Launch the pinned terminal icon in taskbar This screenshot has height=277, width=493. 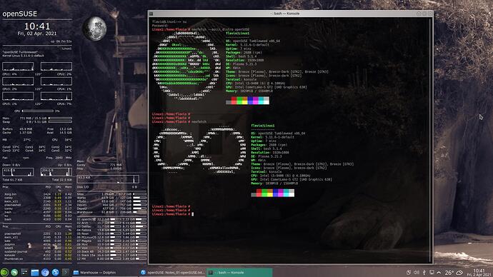(x=66, y=272)
